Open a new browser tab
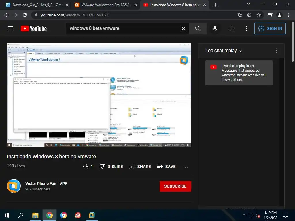This screenshot has width=295, height=221. [215, 5]
